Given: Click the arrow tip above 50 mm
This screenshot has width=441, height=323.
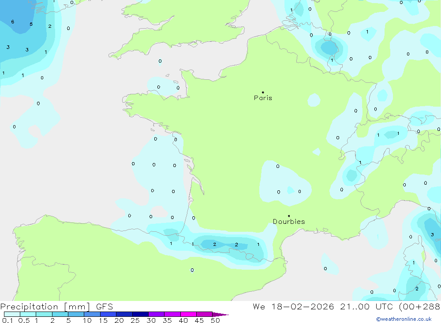Looking at the screenshot, I should click(220, 315).
